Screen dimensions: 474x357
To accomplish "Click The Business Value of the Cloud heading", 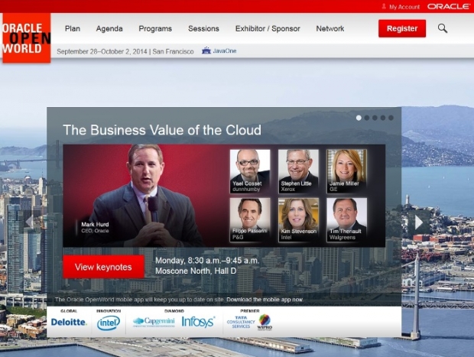I will pyautogui.click(x=162, y=130).
